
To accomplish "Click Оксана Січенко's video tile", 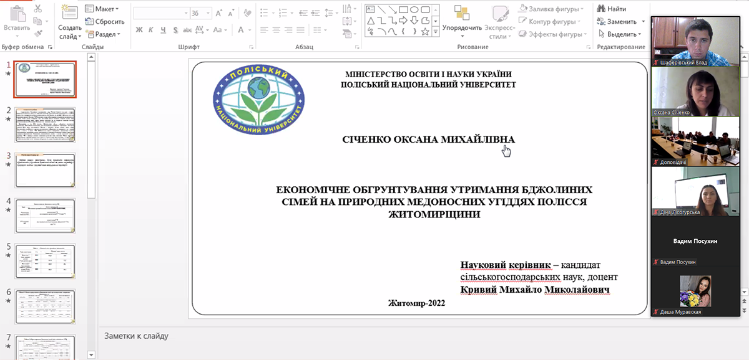I will pos(695,92).
